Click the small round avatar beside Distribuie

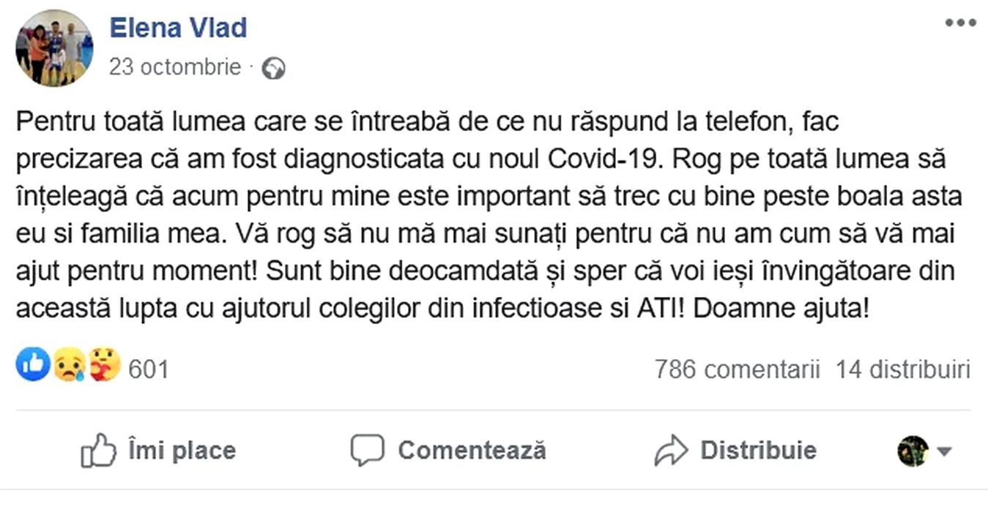click(x=913, y=451)
